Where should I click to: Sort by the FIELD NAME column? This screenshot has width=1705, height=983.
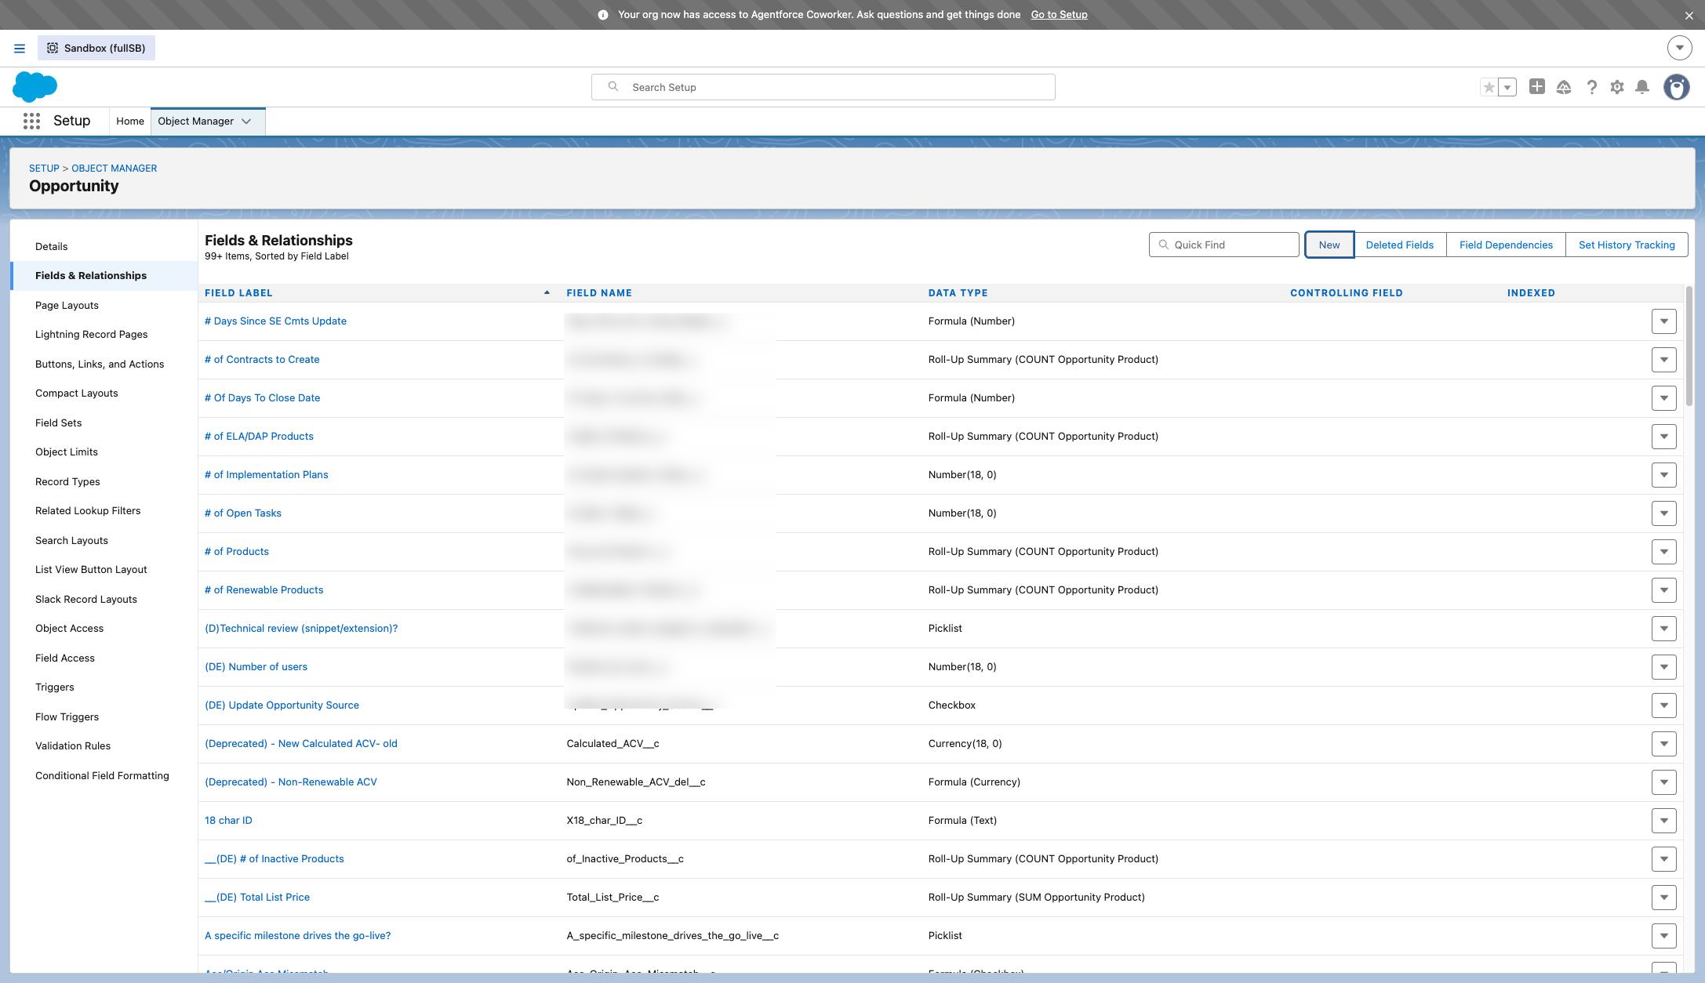pos(599,293)
